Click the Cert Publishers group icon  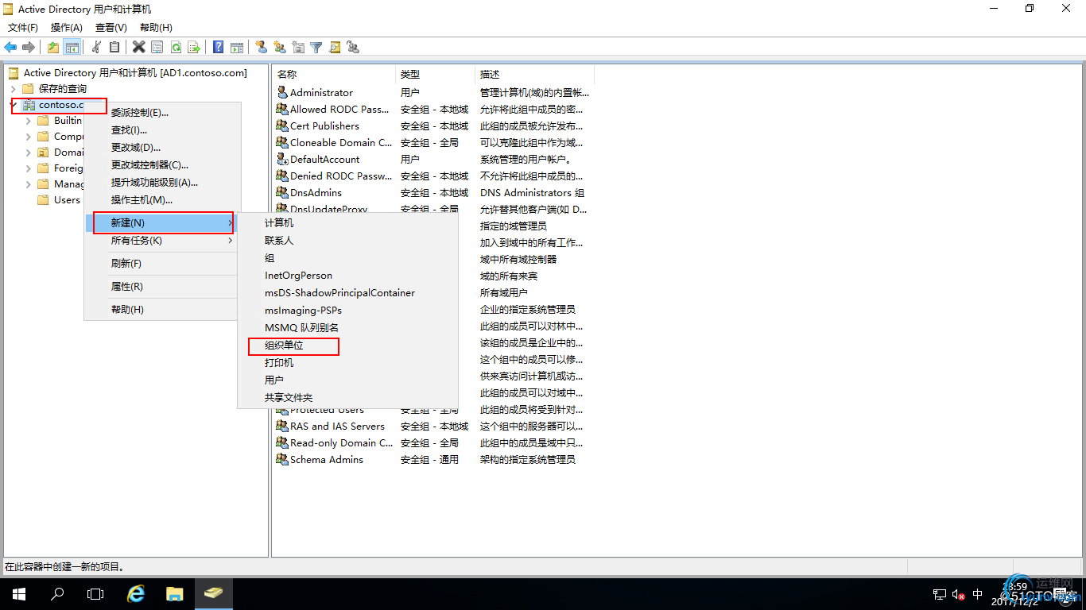coord(282,125)
